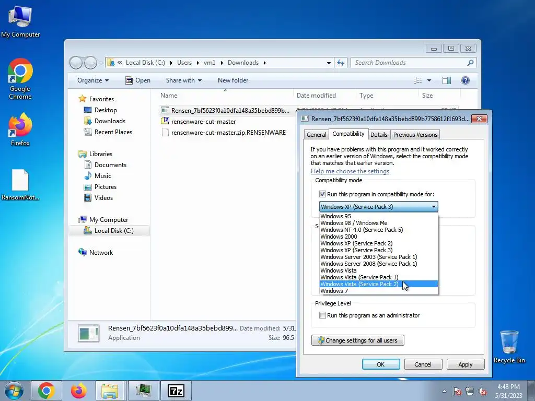
Task: Open the view options dropdown arrow
Action: tap(429, 80)
